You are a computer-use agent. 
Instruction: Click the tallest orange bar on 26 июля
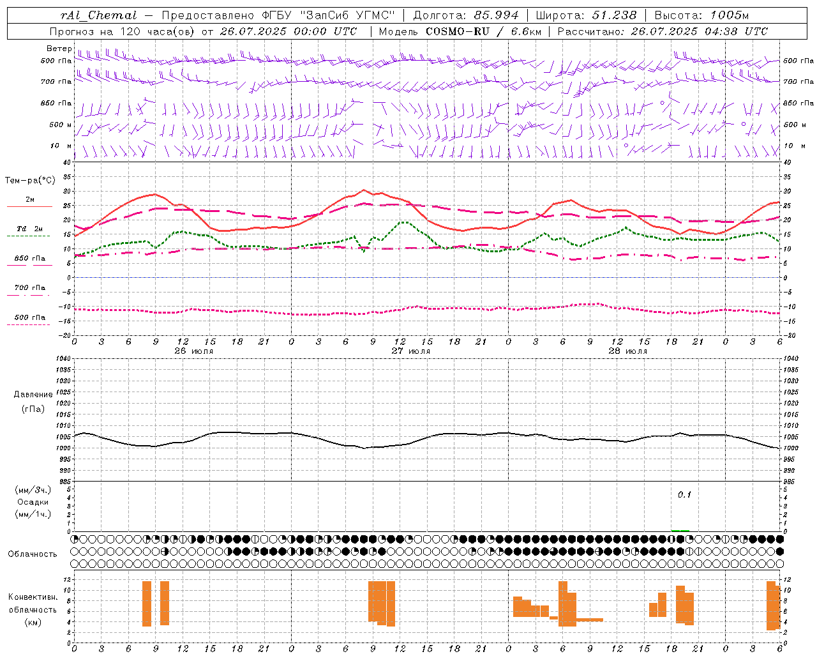pyautogui.click(x=147, y=604)
